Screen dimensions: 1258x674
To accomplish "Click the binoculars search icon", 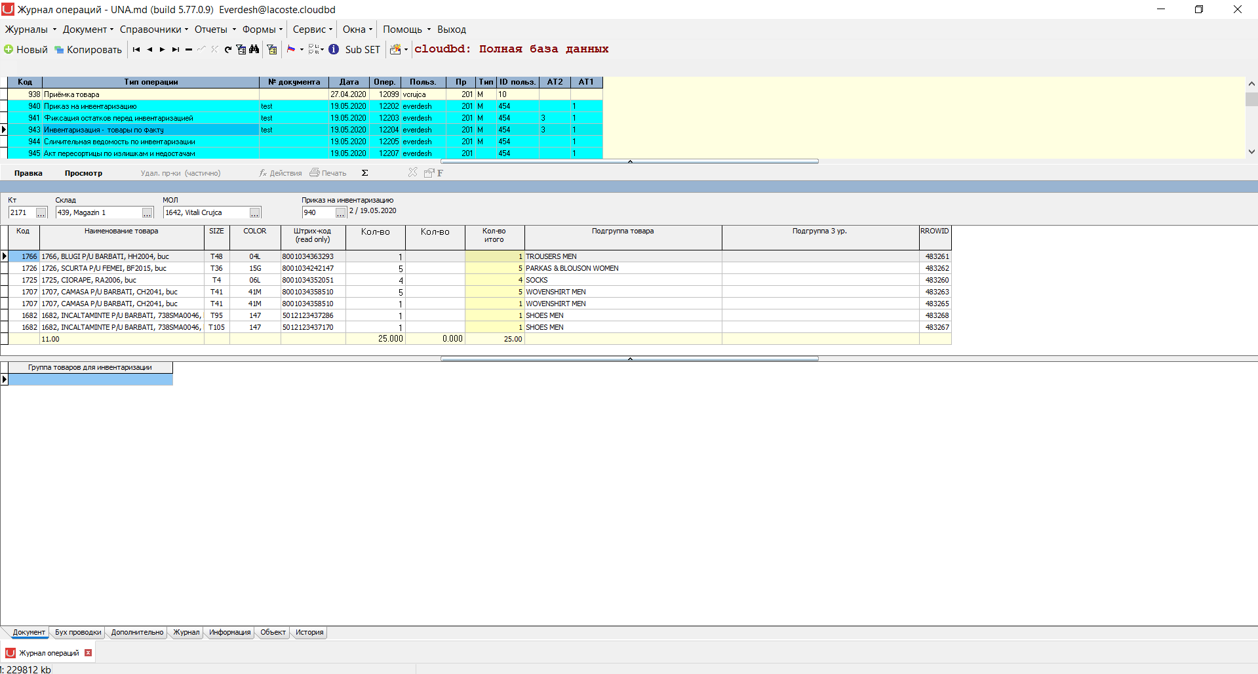I will [x=254, y=49].
